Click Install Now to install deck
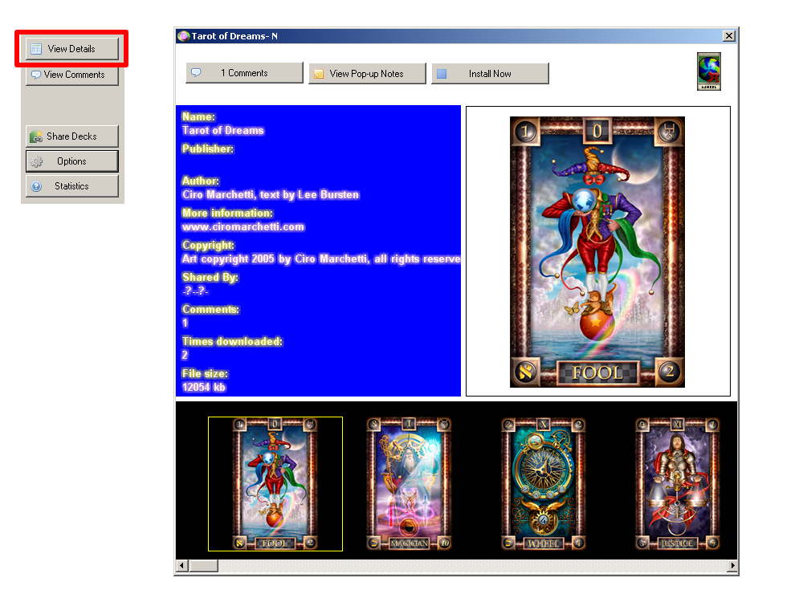The image size is (803, 602). coord(490,73)
